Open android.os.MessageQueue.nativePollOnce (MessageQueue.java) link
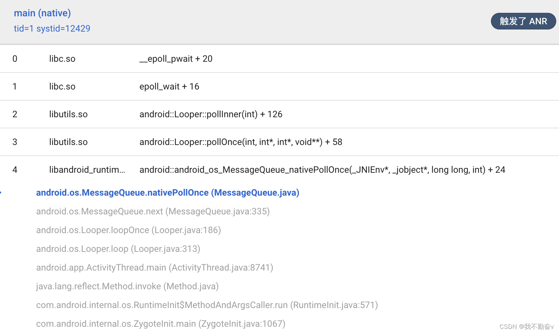 click(168, 193)
